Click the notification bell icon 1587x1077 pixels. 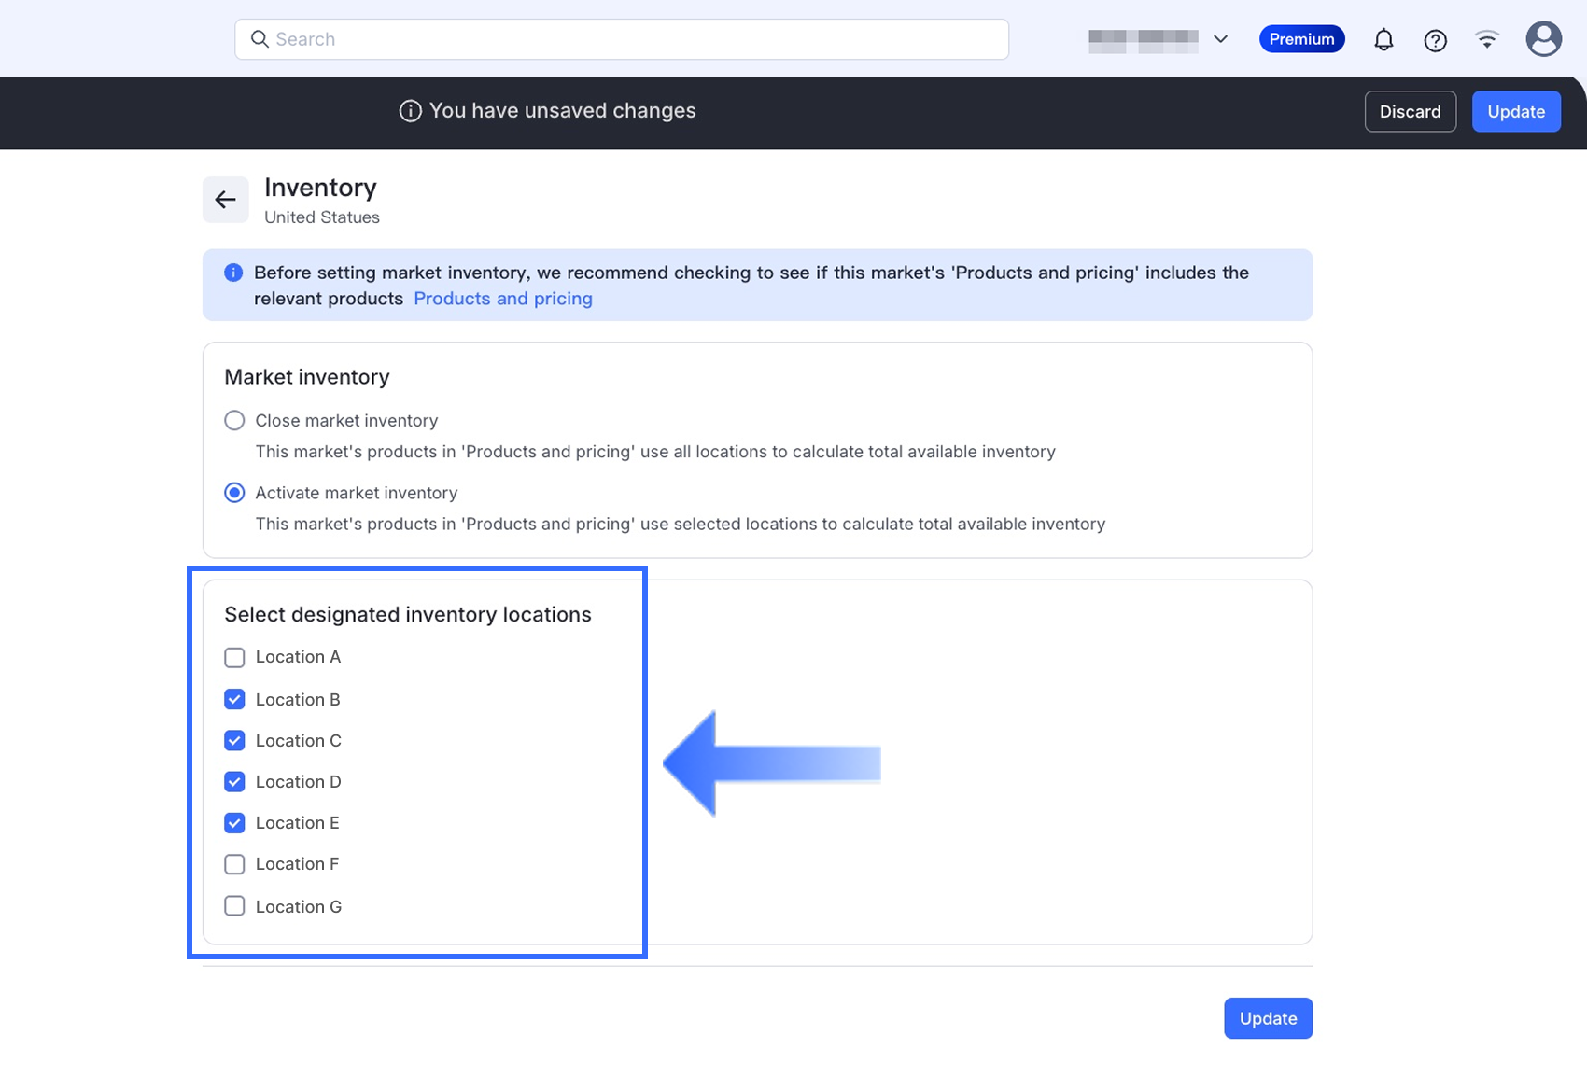[1383, 40]
